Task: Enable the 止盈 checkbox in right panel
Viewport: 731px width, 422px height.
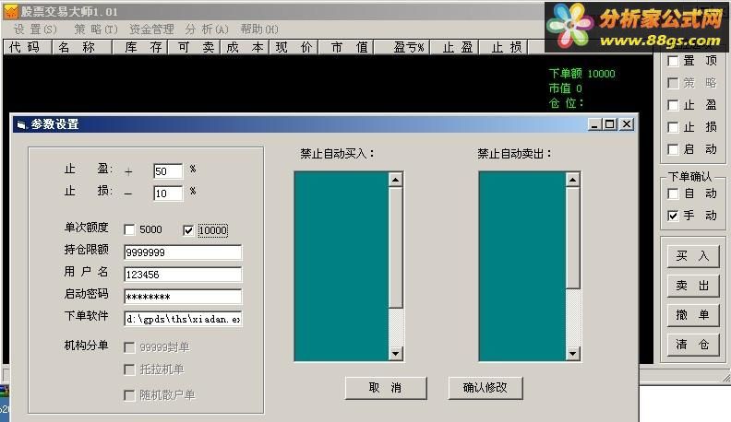Action: pyautogui.click(x=673, y=106)
